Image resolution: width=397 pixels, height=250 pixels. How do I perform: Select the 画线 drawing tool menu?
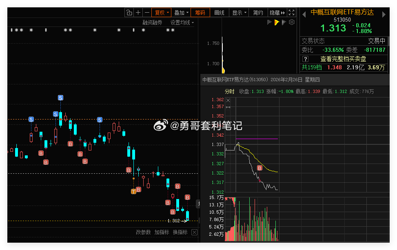pos(219,13)
